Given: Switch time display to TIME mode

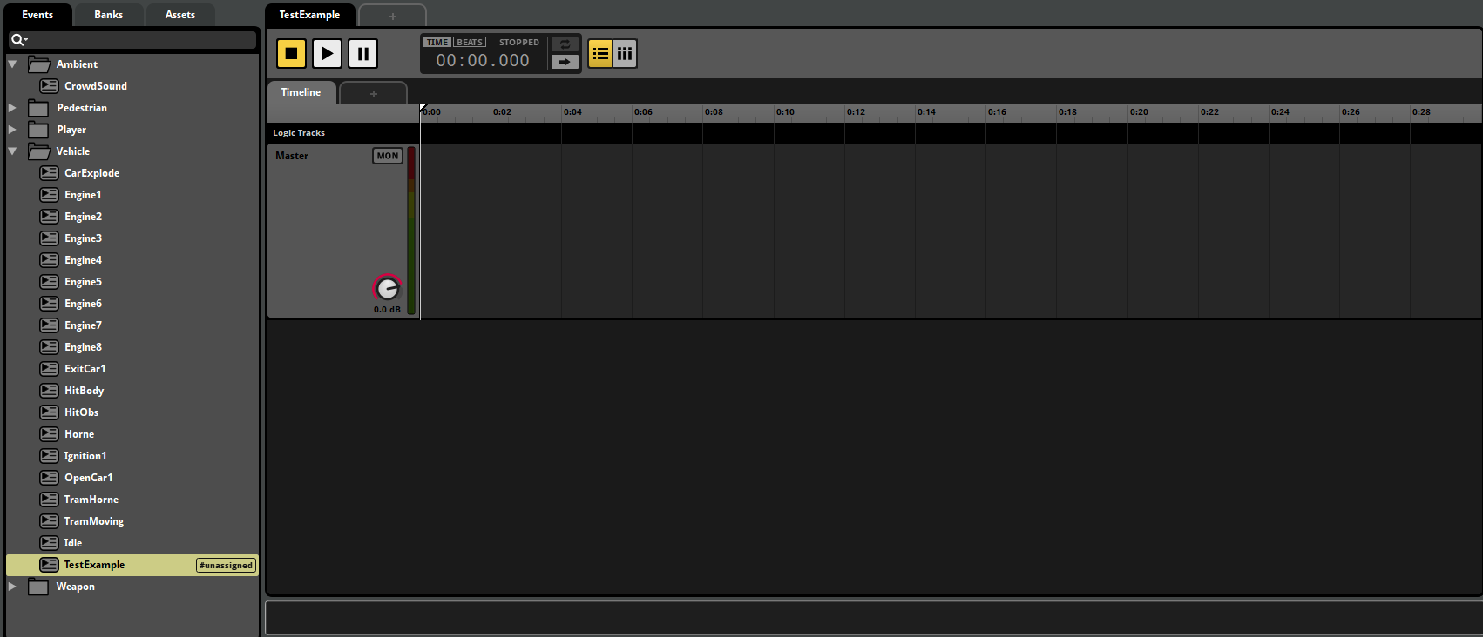Looking at the screenshot, I should pos(437,42).
